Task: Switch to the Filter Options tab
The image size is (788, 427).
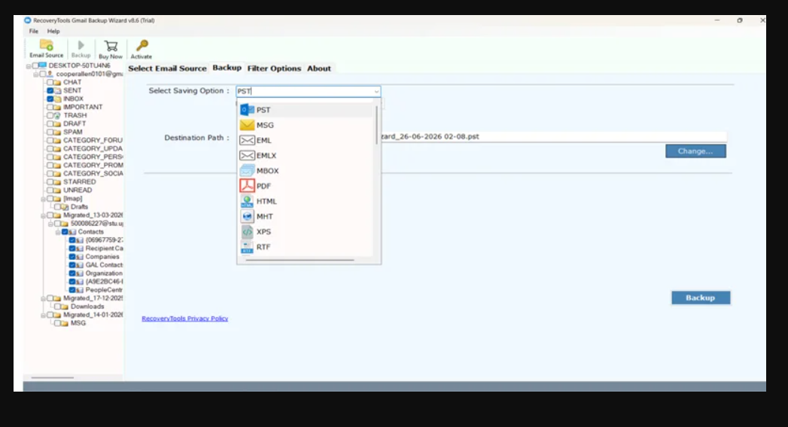Action: pyautogui.click(x=274, y=69)
